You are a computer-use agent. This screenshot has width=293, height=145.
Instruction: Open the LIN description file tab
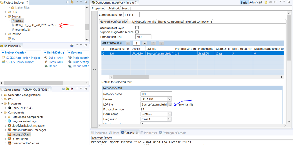pyautogui.click(x=144, y=22)
